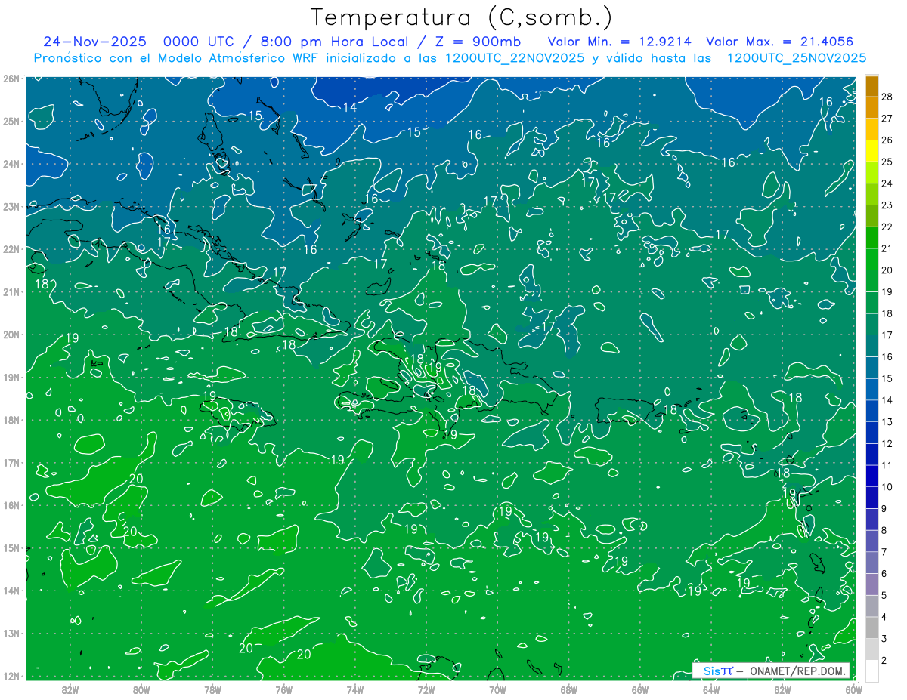The image size is (907, 700).
Task: Select the valid-until time "1200UTC_25NOV2025"
Action: [x=797, y=58]
